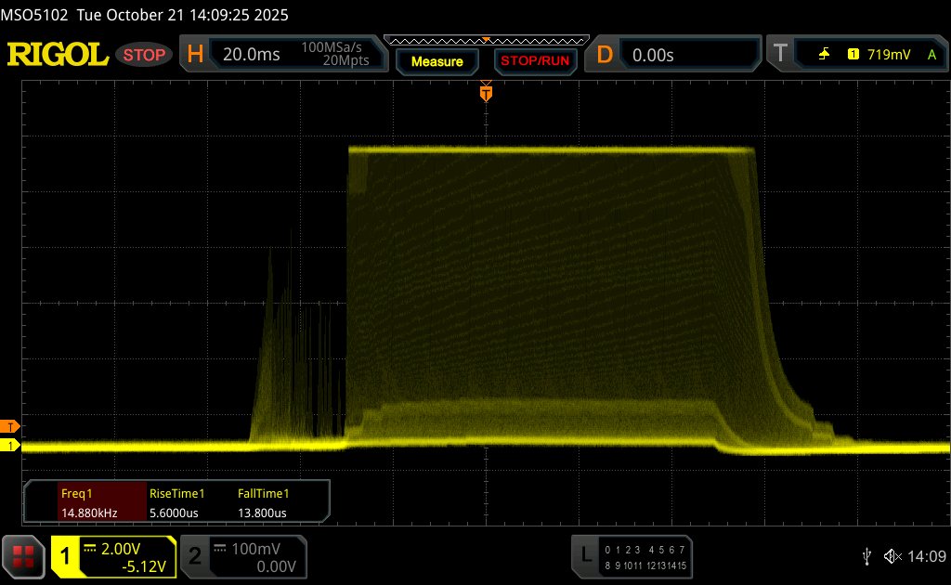The image size is (951, 585).
Task: Open the orange H horizontal icon
Action: (x=195, y=55)
